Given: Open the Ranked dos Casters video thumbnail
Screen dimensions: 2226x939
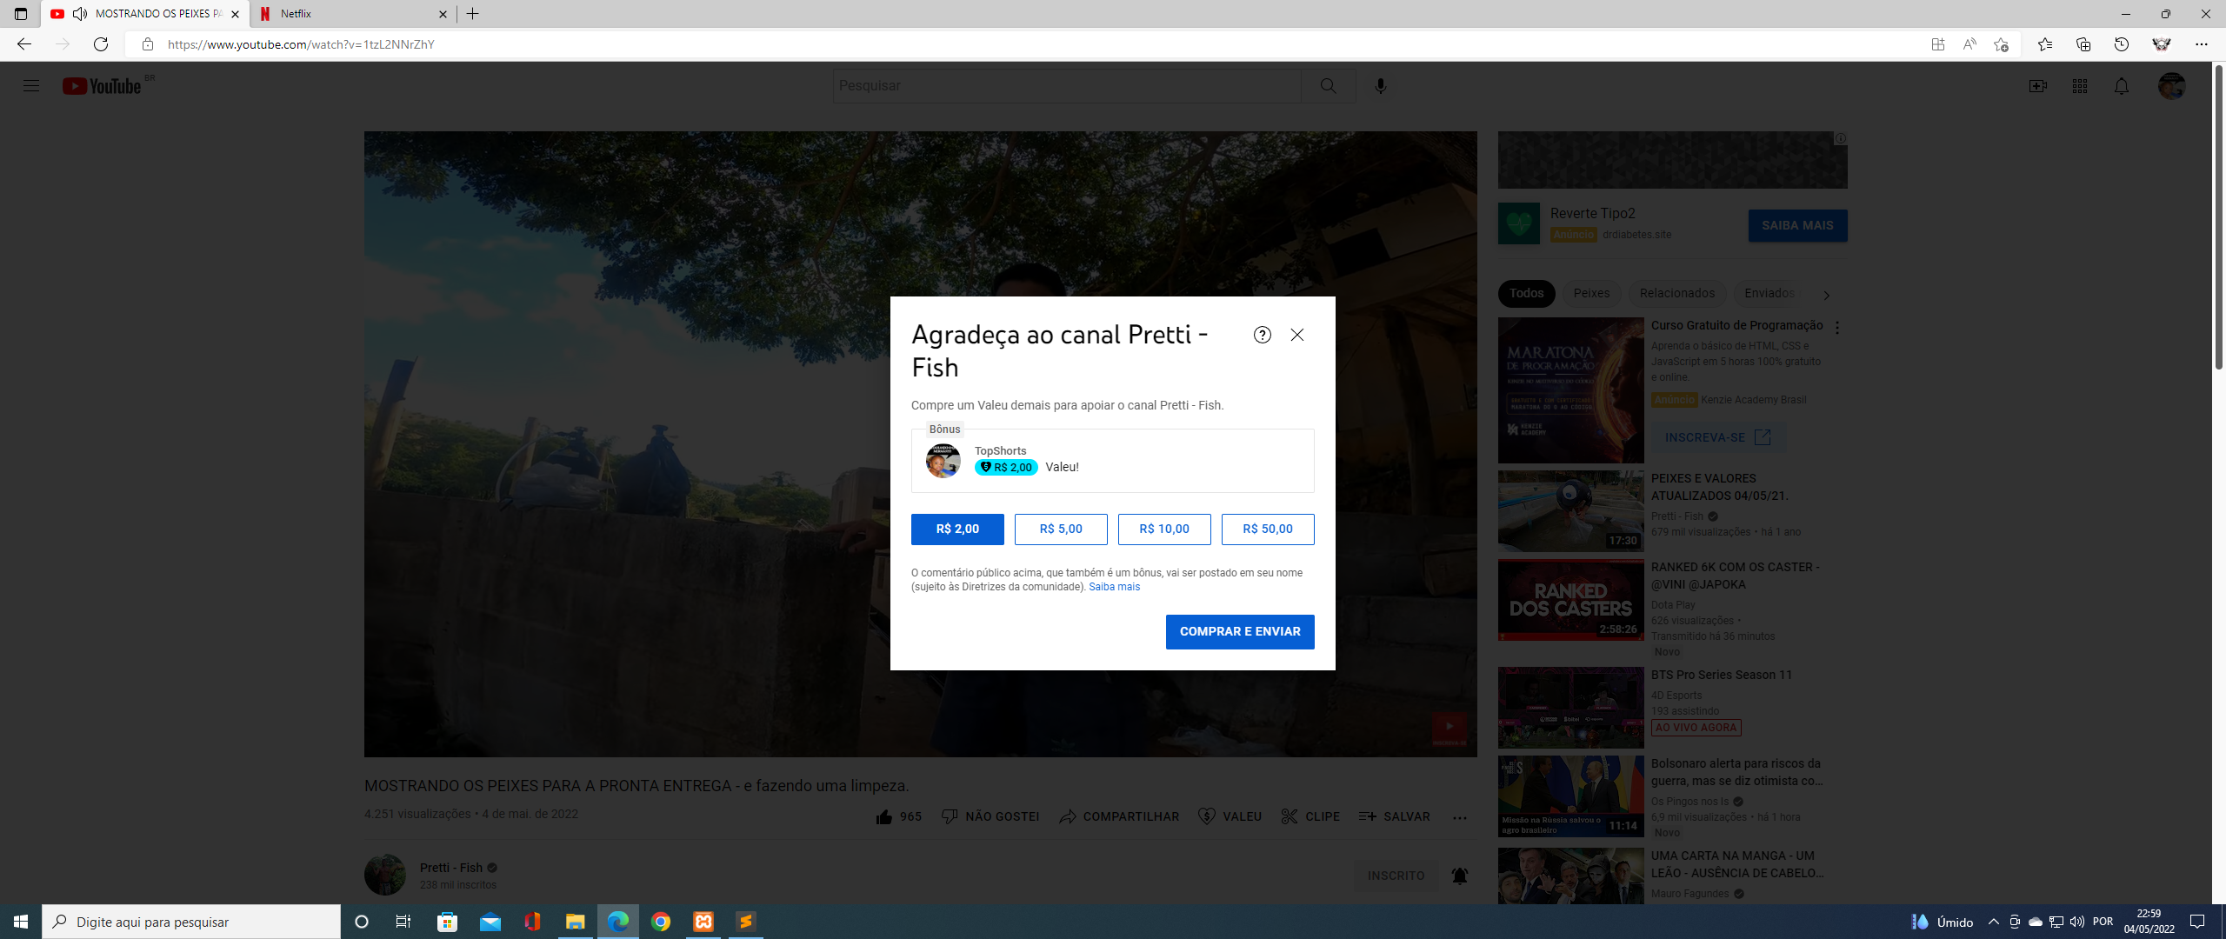Looking at the screenshot, I should coord(1570,600).
